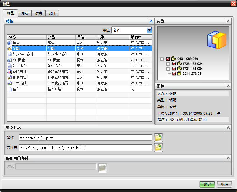Click the 空白 blank template icon

point(9,89)
